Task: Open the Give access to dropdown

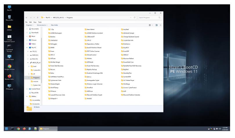Action: click(42, 25)
